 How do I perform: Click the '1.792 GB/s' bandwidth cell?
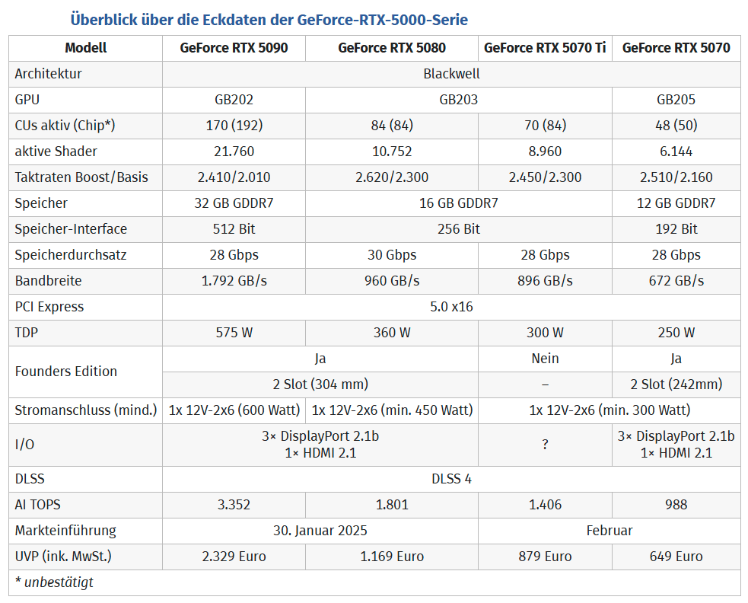point(234,281)
